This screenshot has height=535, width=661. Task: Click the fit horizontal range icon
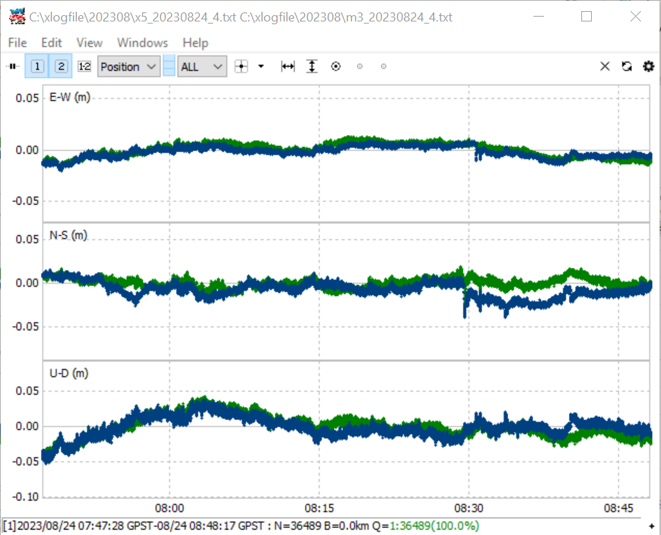click(288, 66)
